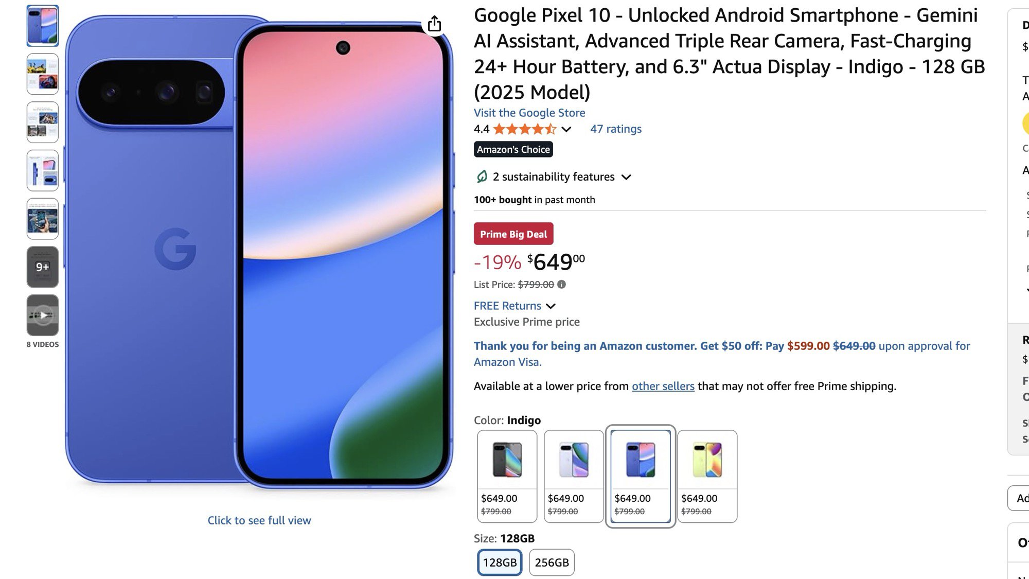Expand the sustainability features dropdown
Image resolution: width=1029 pixels, height=579 pixels.
626,177
